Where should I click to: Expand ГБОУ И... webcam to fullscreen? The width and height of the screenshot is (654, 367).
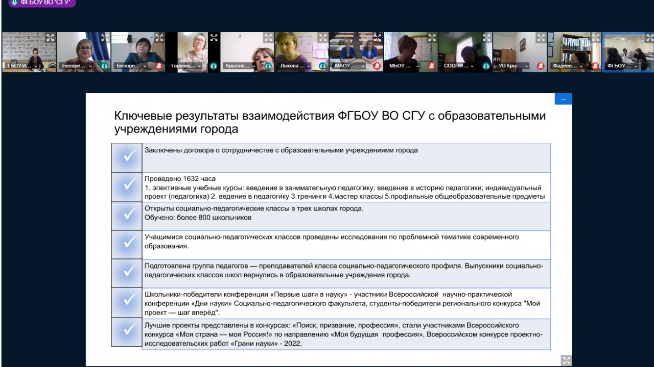tap(50, 37)
